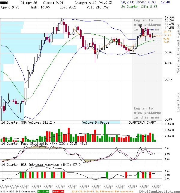
Task: Click the upper 'Log in to view patterns' notice
Action: (x=147, y=25)
